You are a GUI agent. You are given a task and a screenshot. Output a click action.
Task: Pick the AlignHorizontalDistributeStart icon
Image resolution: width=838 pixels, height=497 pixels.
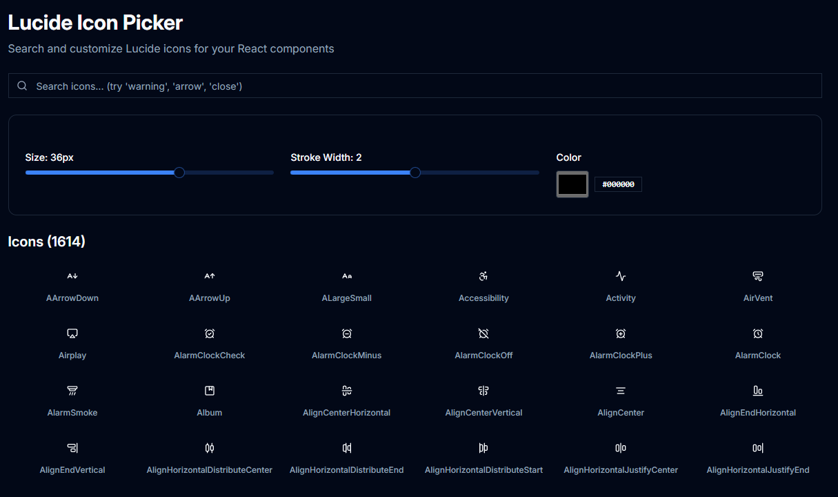(483, 448)
